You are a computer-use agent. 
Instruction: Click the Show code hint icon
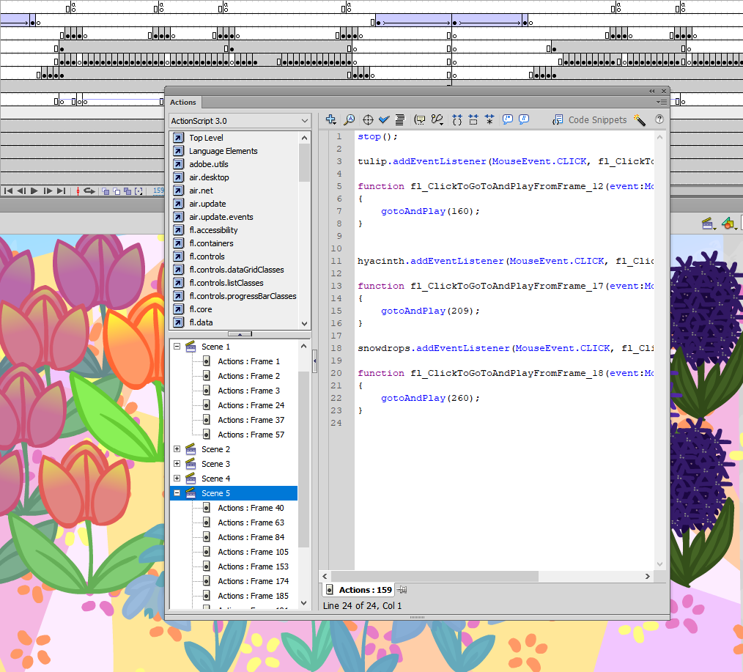pos(420,119)
